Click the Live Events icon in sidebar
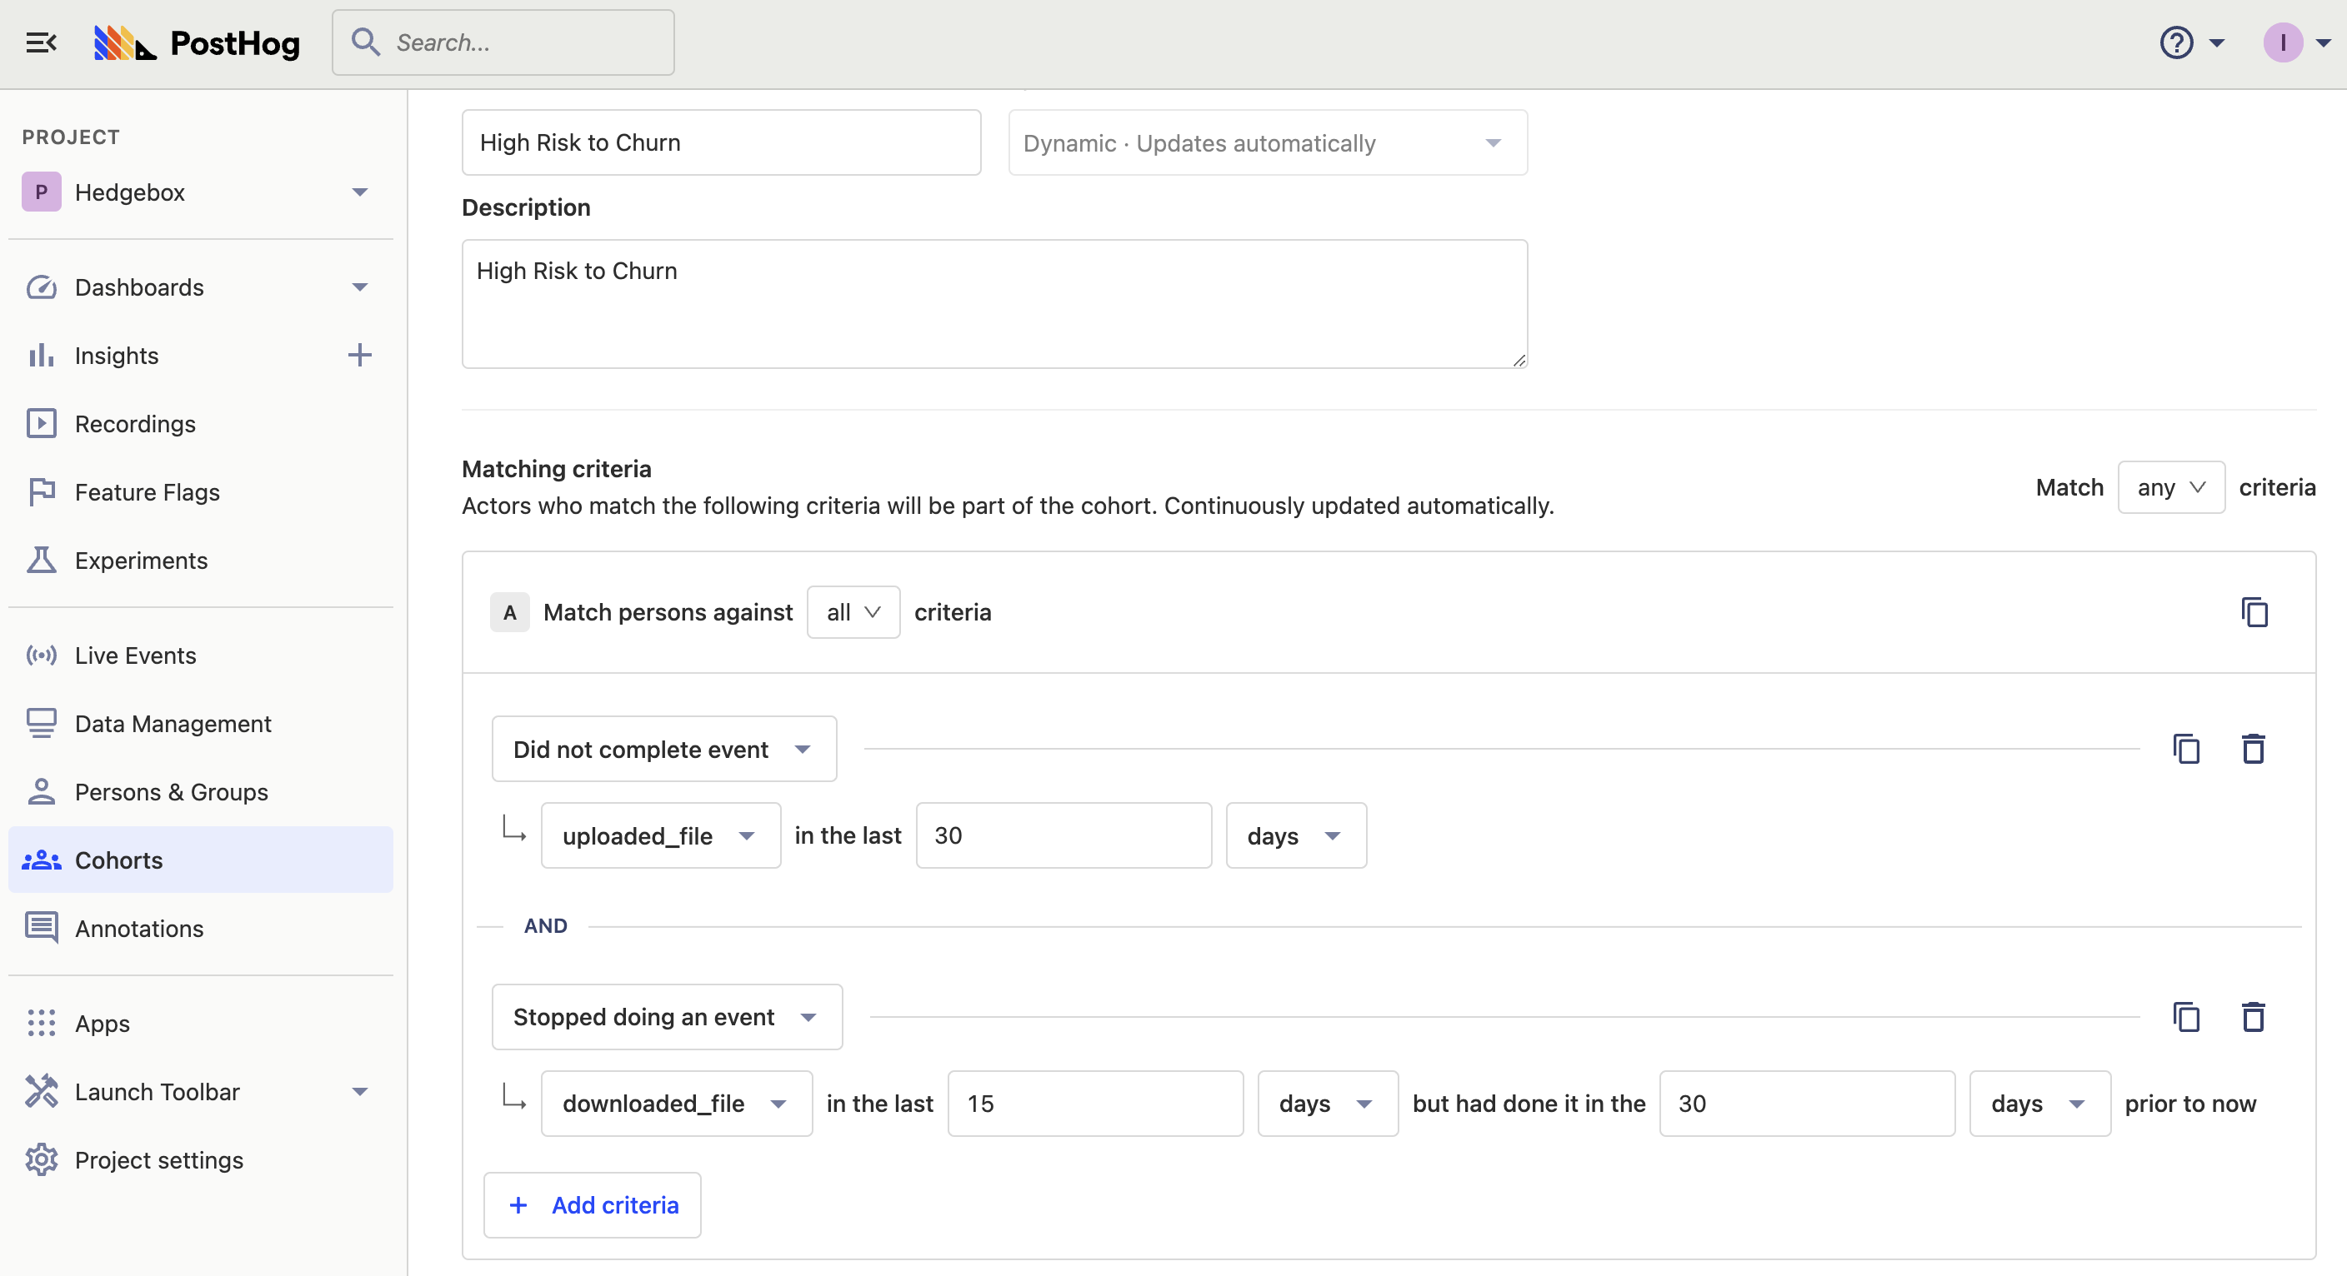Screen dimensions: 2347x1276 click(x=41, y=655)
